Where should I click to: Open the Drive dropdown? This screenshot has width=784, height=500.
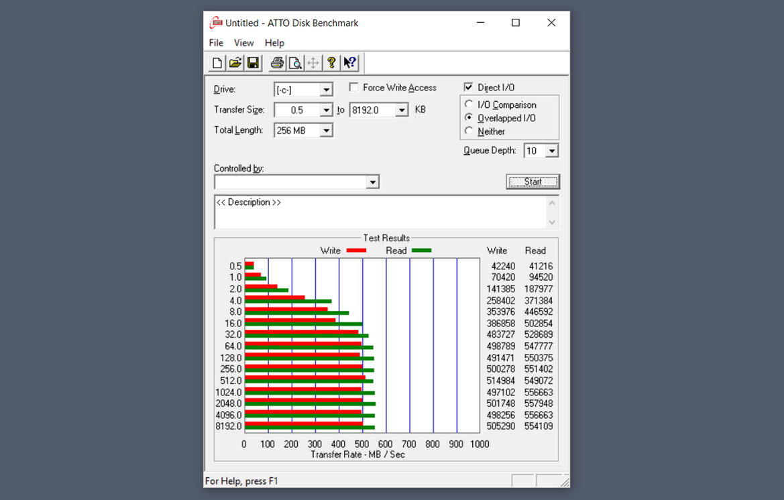(326, 90)
